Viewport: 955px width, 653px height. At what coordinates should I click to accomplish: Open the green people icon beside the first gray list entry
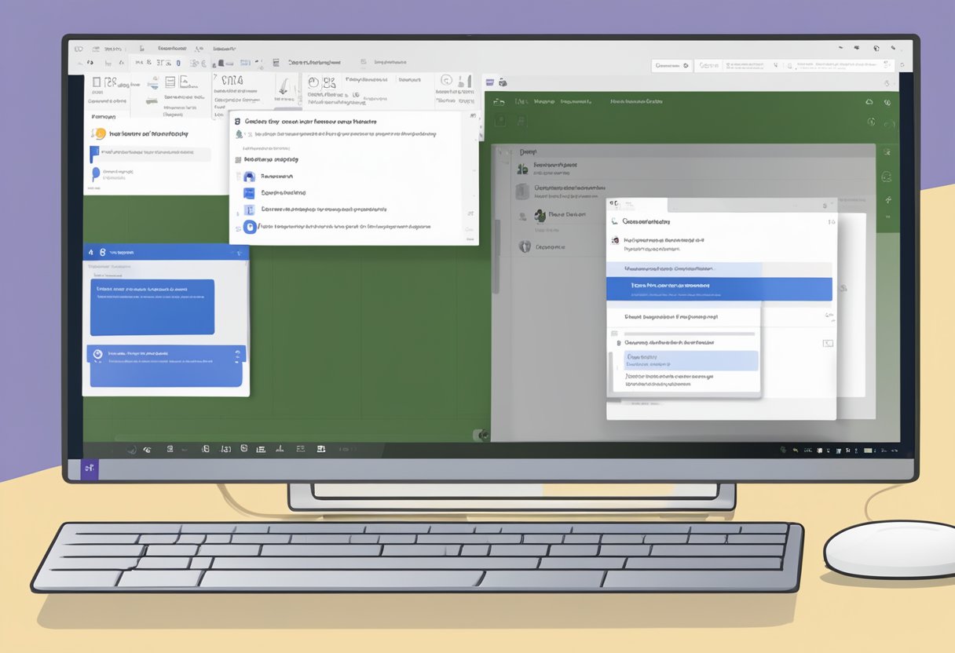coord(522,168)
